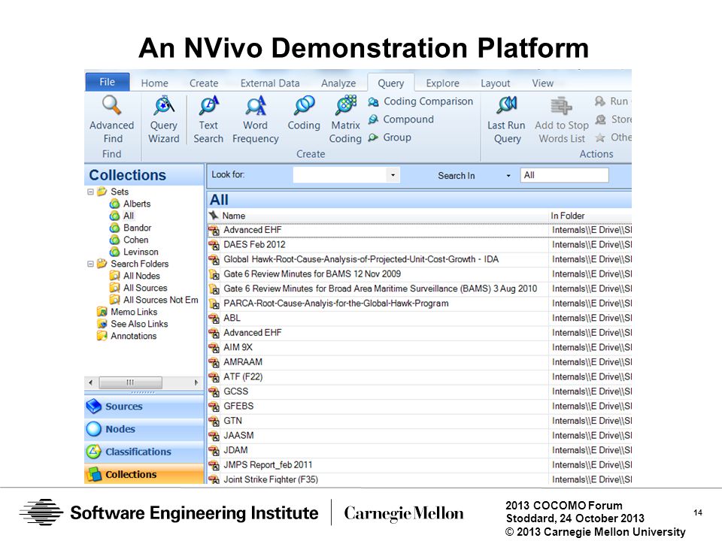Start a Text Search query
The height and width of the screenshot is (541, 722).
208,119
